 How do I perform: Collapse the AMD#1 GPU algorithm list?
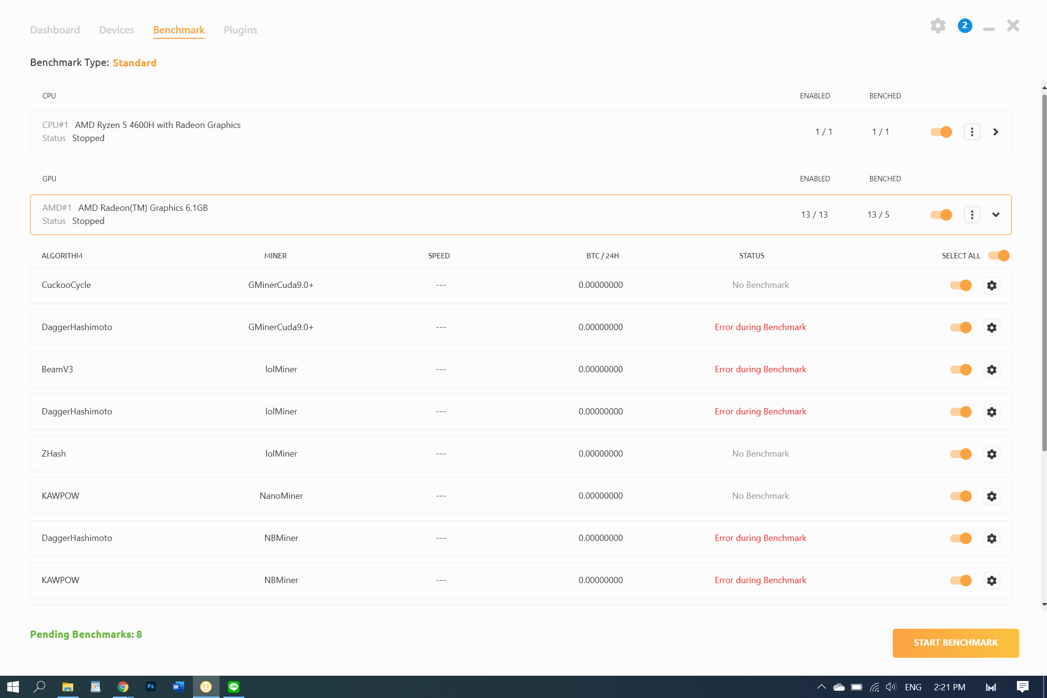tap(996, 215)
